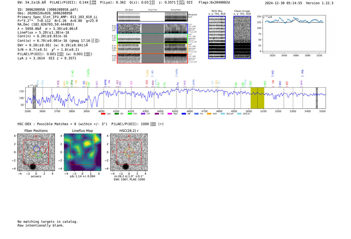Click the 'Smoothed' column header
351x239 pixels.
175,10
